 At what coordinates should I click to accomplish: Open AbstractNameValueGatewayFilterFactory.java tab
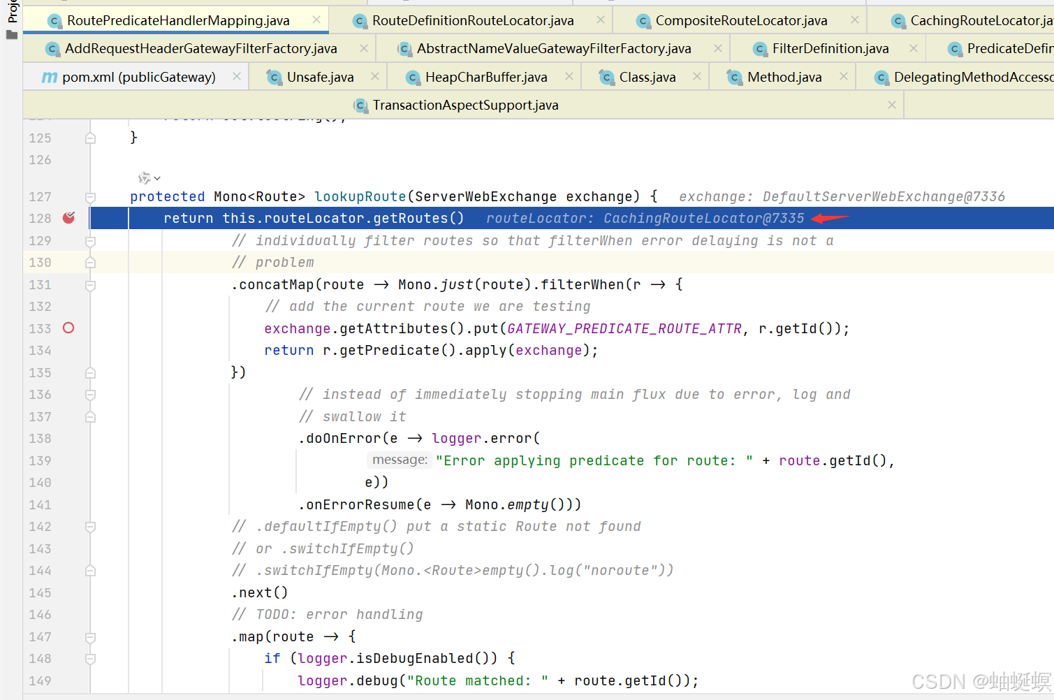(x=554, y=48)
